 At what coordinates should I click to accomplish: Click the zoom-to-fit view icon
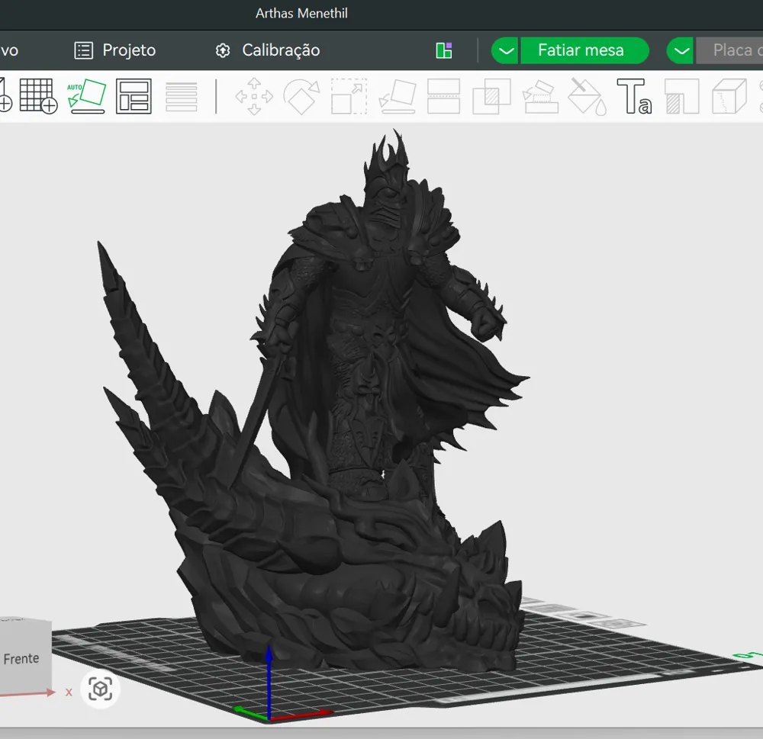[100, 689]
